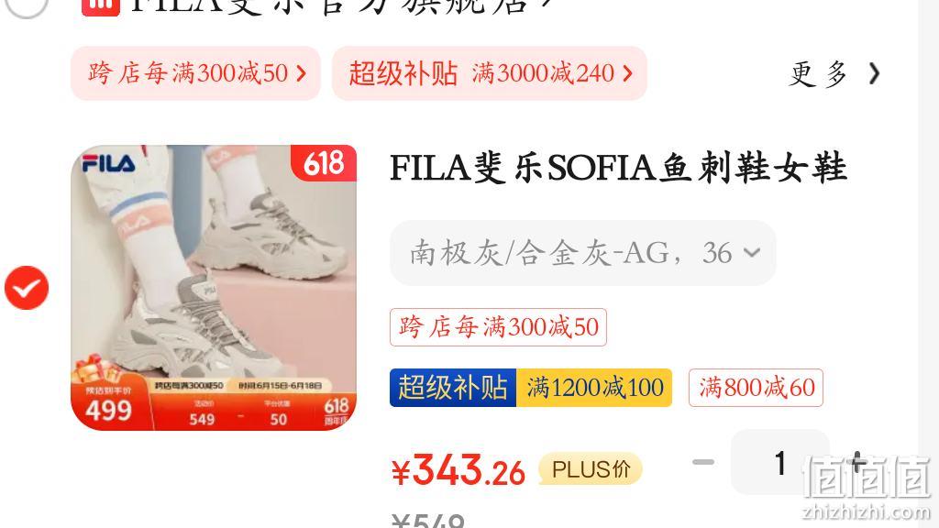Image resolution: width=939 pixels, height=528 pixels.
Task: Uncheck the FILA SOFIA item red checkmark
Action: point(27,288)
